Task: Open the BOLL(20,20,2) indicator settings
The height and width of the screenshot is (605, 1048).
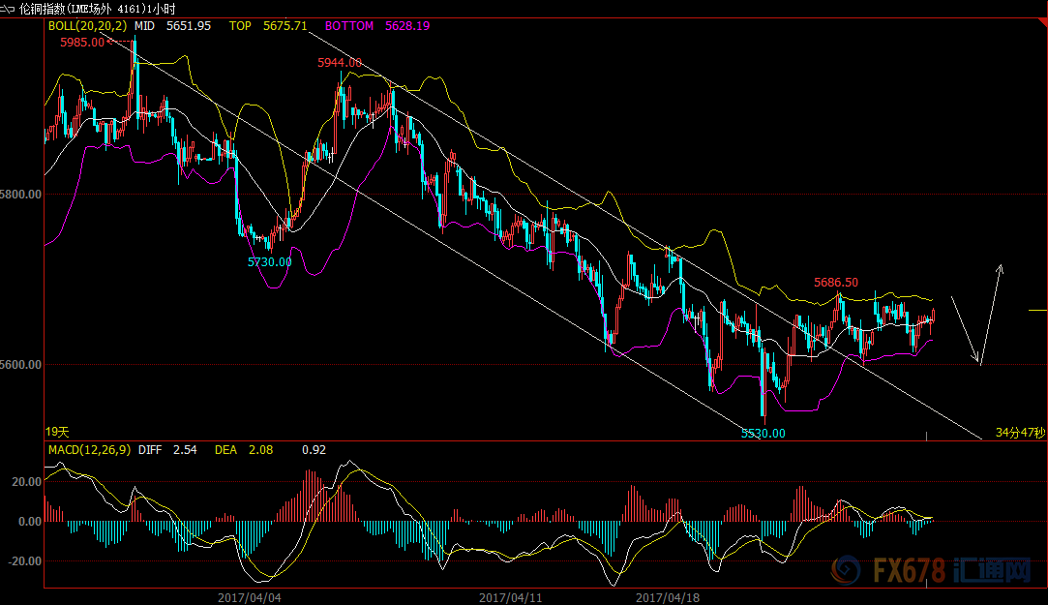Action: pyautogui.click(x=85, y=26)
